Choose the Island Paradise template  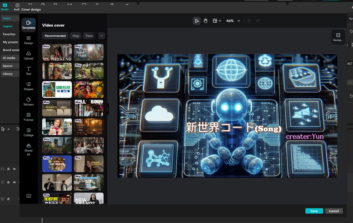89,89
